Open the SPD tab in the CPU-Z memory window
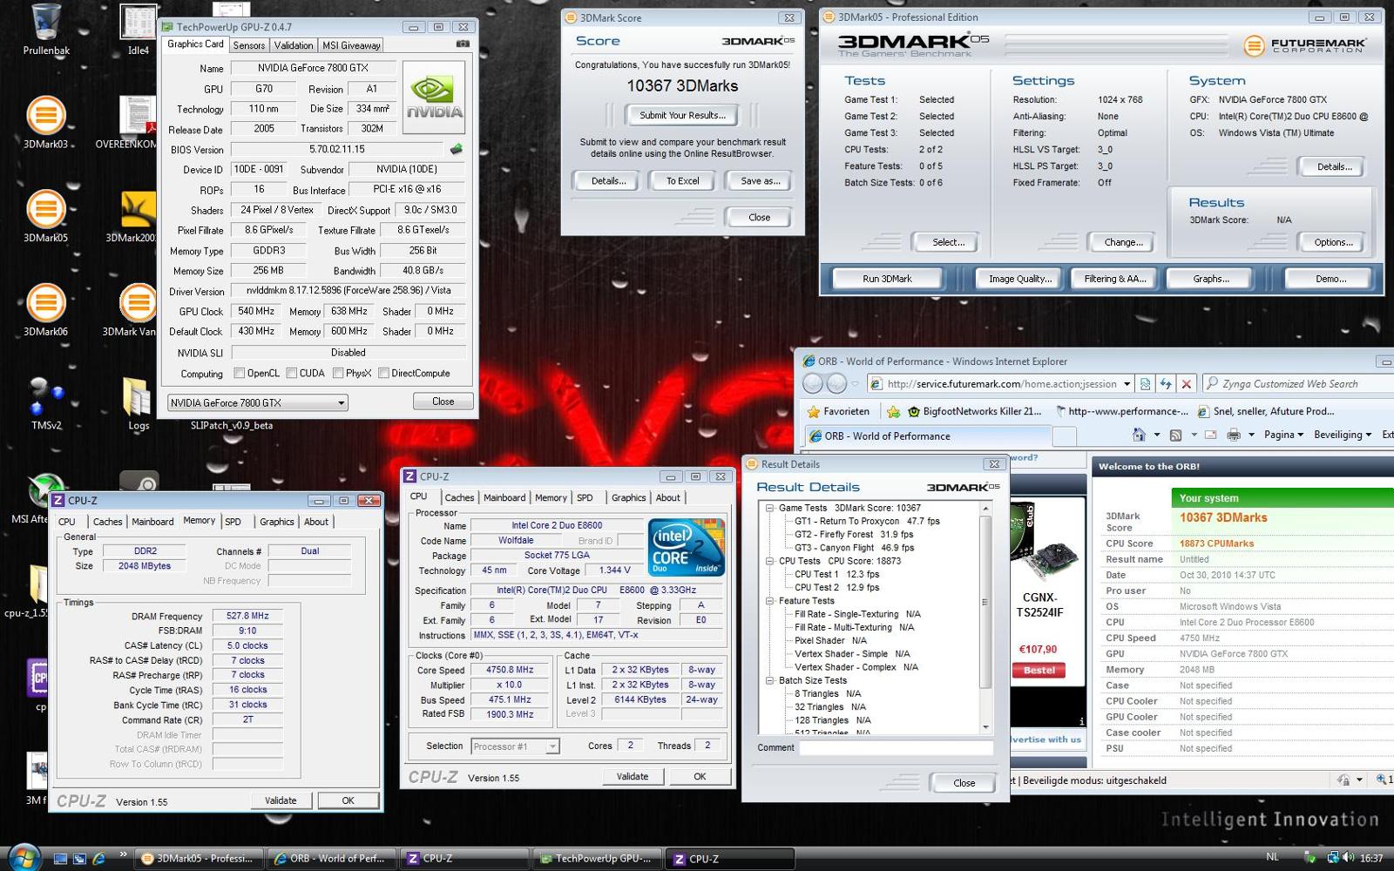This screenshot has width=1394, height=871. click(233, 522)
